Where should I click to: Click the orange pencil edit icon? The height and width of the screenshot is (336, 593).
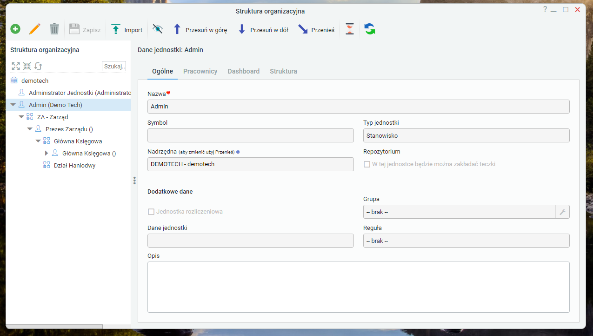click(x=35, y=29)
